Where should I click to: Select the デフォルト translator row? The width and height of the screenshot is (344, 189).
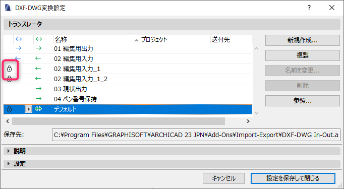click(x=128, y=109)
